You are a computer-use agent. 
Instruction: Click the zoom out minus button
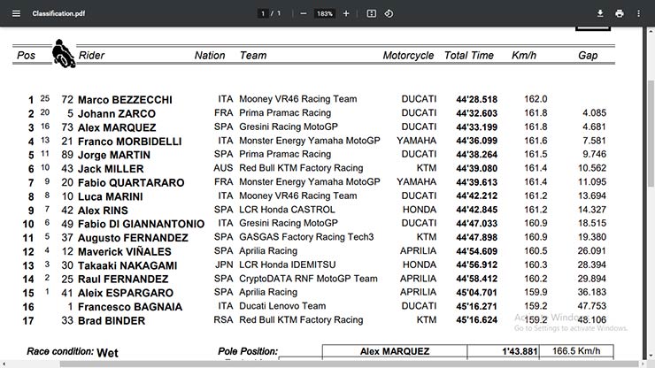click(303, 14)
